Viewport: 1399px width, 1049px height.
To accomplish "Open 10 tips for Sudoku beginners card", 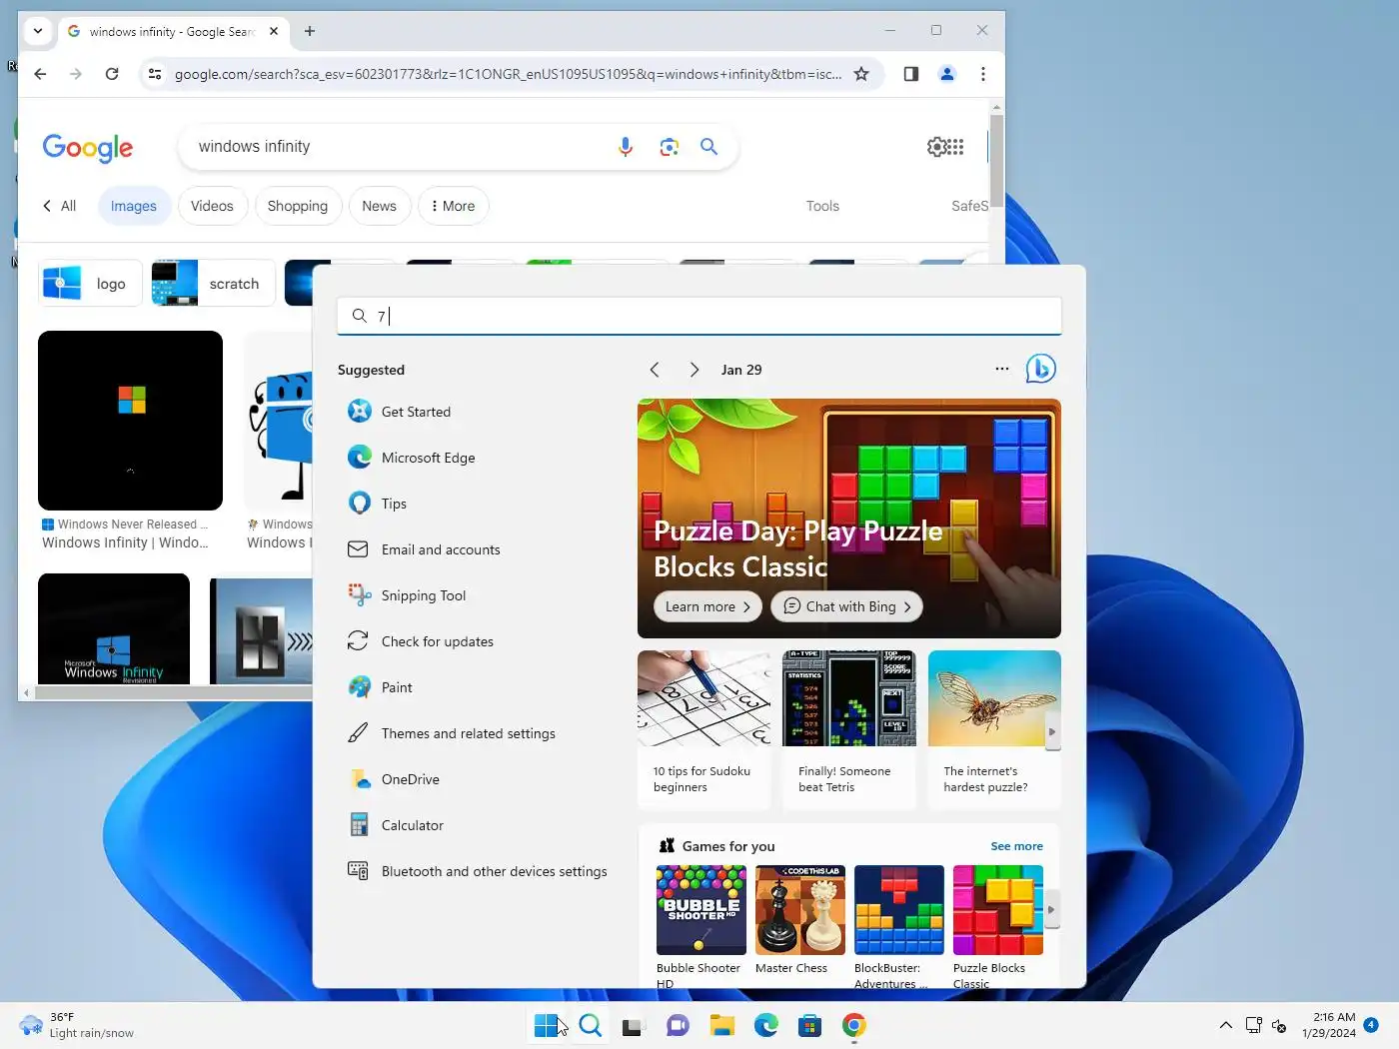I will (x=704, y=729).
